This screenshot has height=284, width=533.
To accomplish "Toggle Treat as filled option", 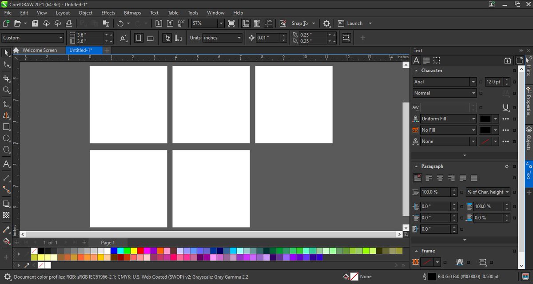I will [x=346, y=38].
